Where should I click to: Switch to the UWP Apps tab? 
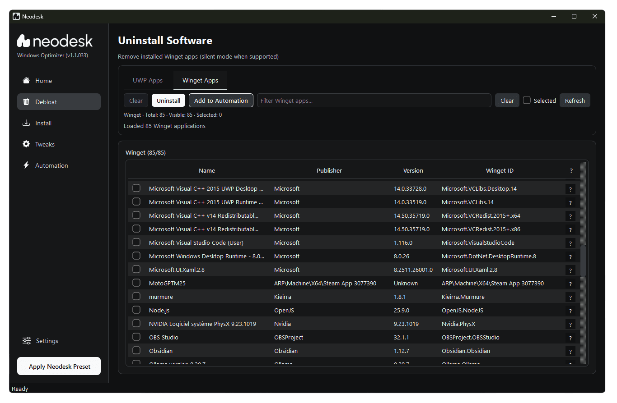click(148, 80)
